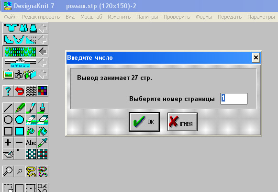
Task: Select the green pencil tool
Action: point(20,108)
